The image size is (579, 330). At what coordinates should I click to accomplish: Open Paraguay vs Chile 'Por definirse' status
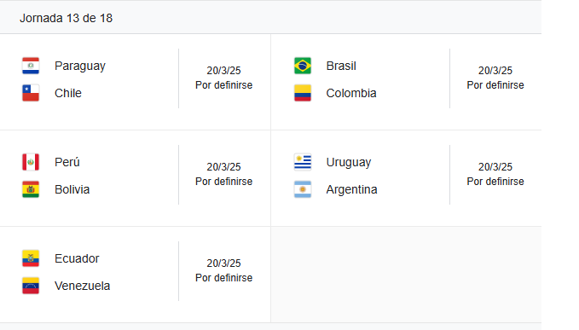coord(223,85)
